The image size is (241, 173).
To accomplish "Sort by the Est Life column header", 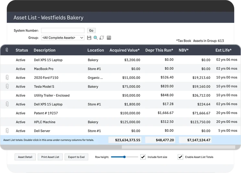I will tap(223, 50).
